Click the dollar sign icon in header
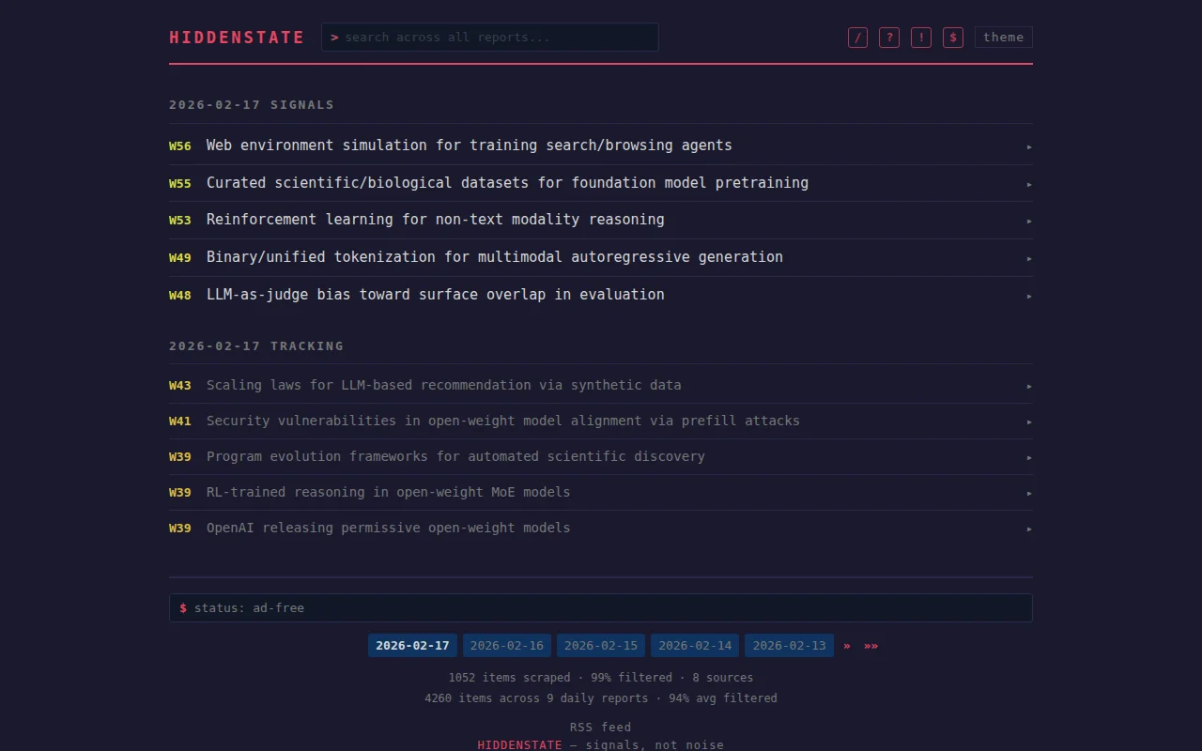 (x=953, y=38)
